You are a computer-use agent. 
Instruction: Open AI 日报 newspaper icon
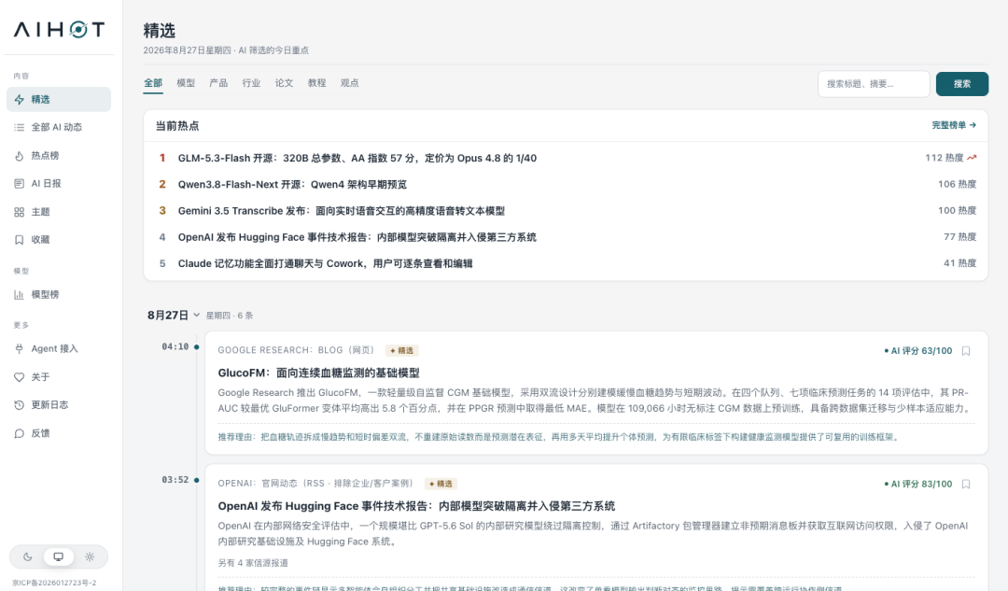pos(20,184)
